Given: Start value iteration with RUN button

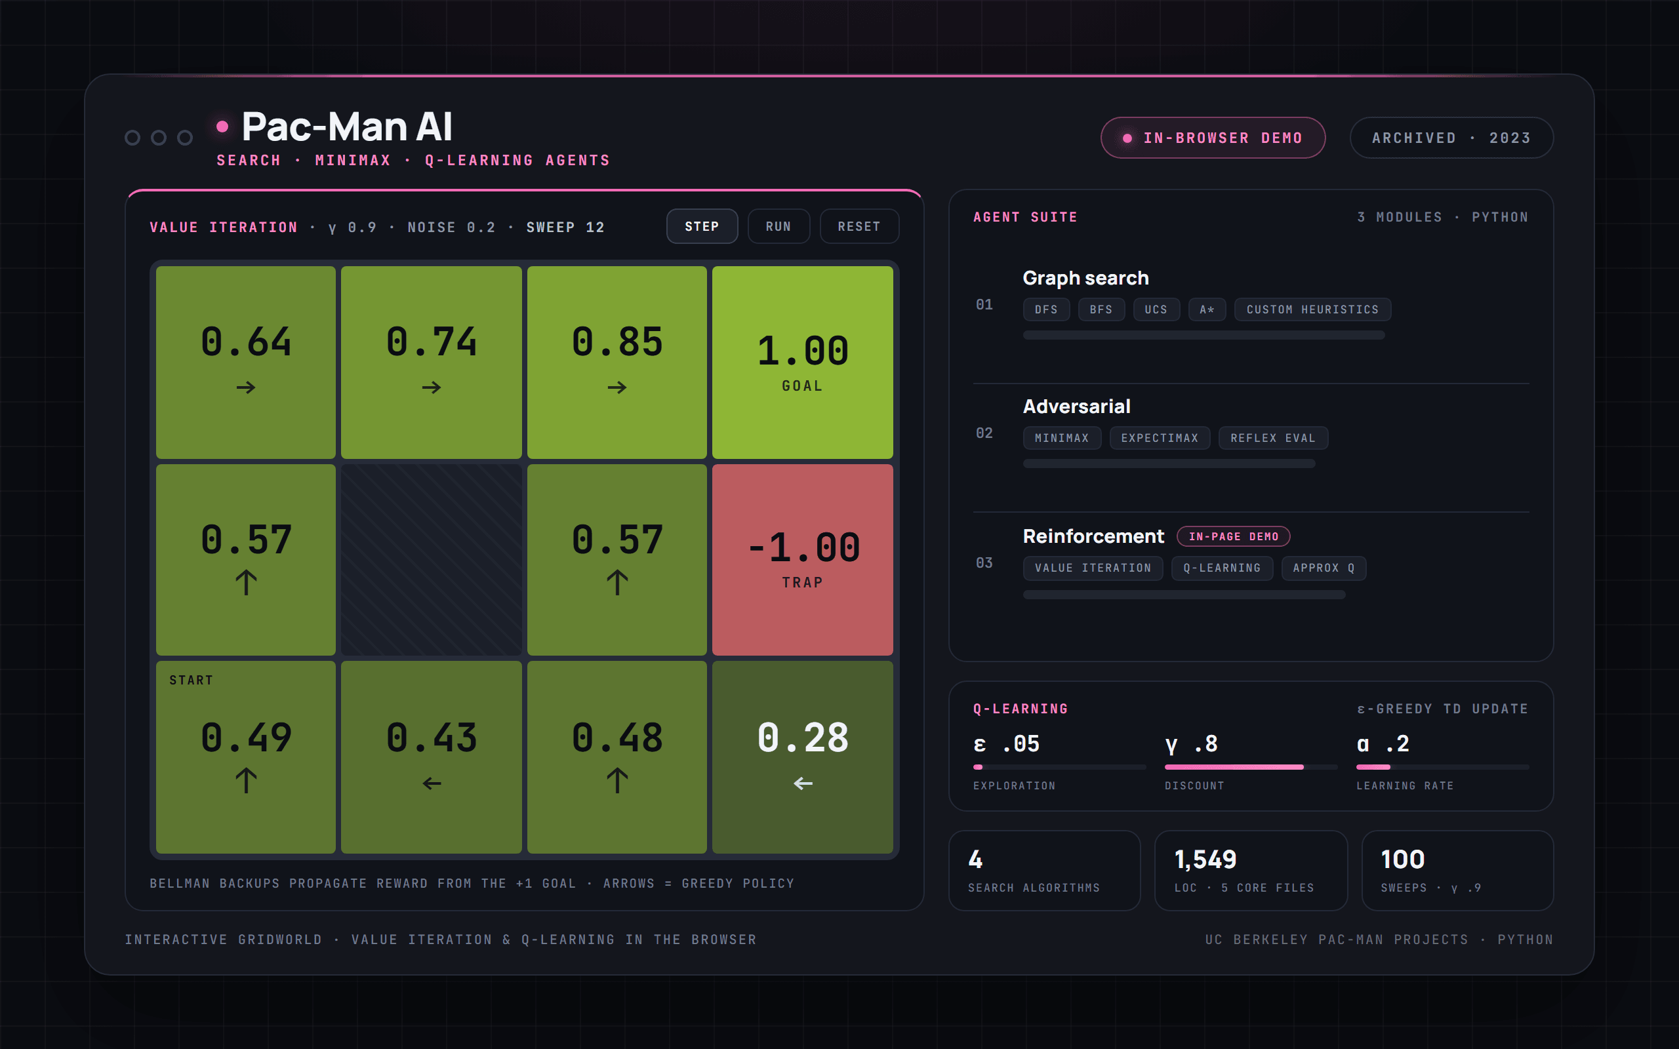Looking at the screenshot, I should [x=779, y=226].
